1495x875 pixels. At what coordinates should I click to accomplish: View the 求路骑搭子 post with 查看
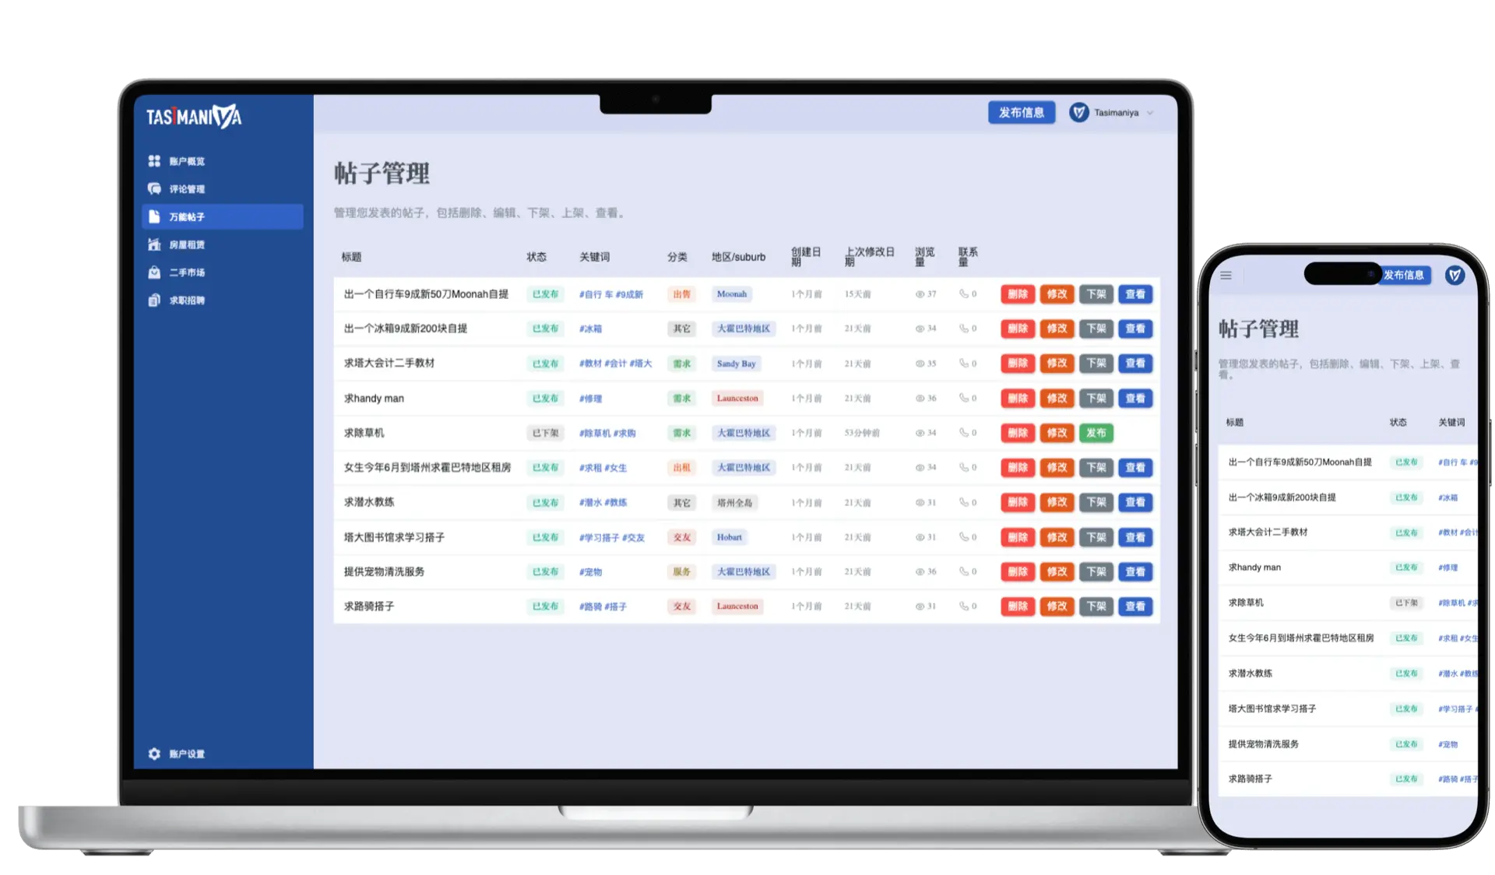(1135, 606)
